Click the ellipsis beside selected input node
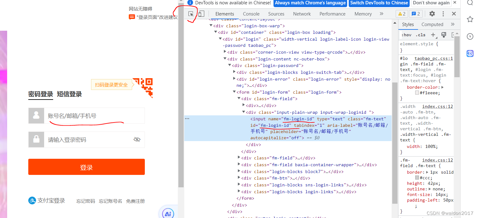This screenshot has height=218, width=478. coord(187,119)
